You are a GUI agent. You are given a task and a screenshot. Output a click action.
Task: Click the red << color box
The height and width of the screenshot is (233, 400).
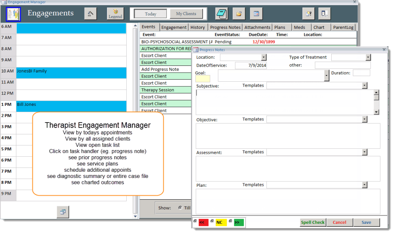click(x=203, y=223)
